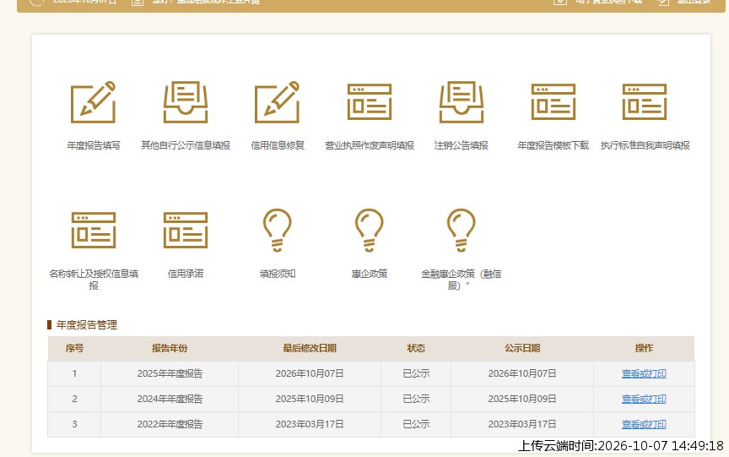
Task: Select the 年度报告管理 section heading
Action: pos(86,325)
